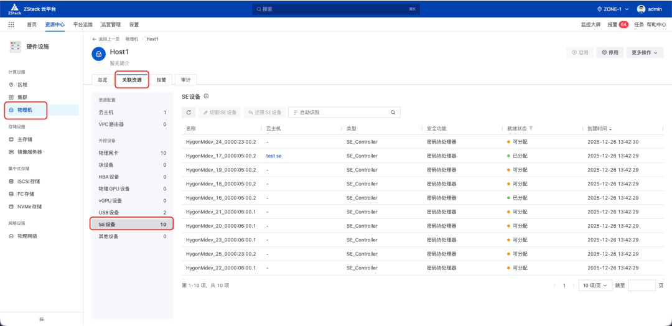Open 任务 in the top bar
The height and width of the screenshot is (326, 672).
tap(638, 25)
